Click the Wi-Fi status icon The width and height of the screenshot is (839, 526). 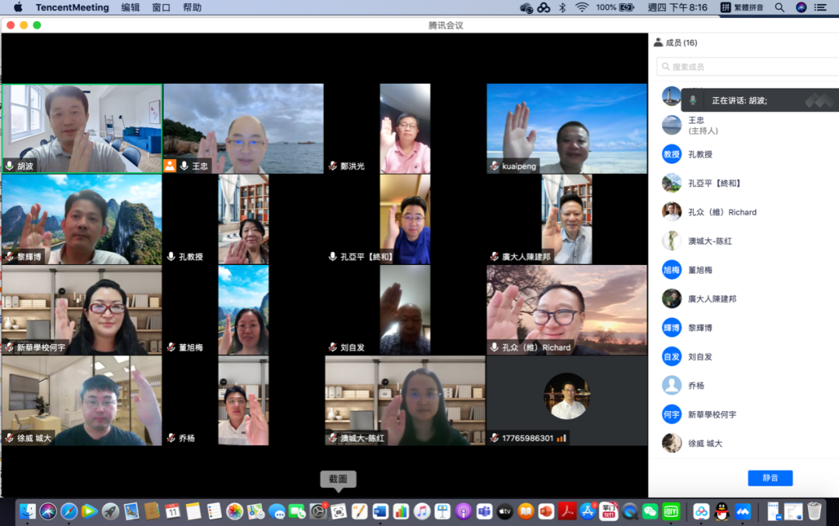pyautogui.click(x=581, y=7)
